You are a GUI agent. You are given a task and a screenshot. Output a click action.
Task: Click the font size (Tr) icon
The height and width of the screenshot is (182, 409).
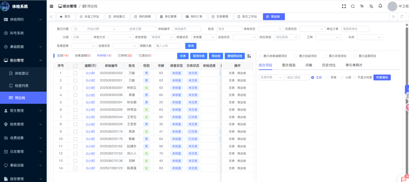362,6
